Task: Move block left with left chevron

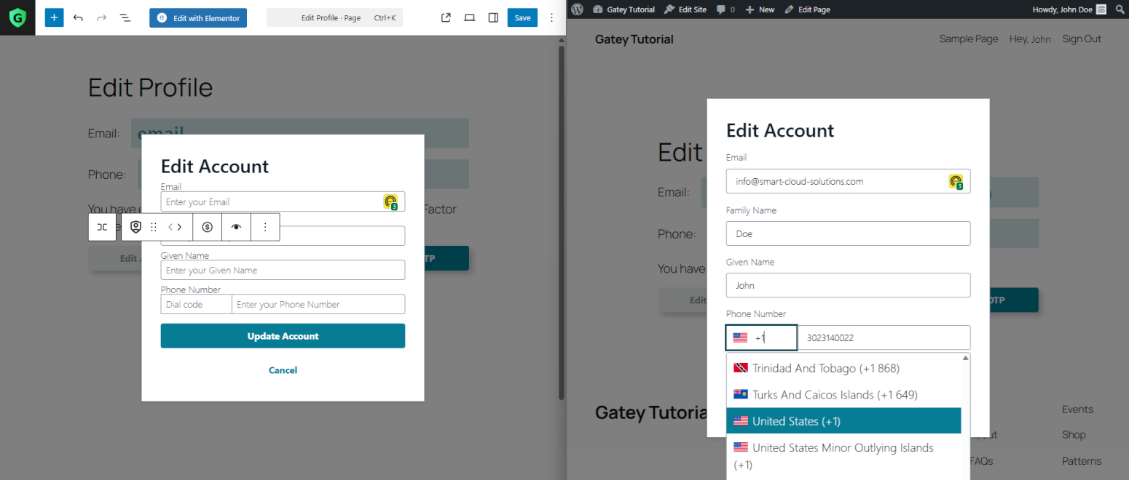Action: point(170,227)
